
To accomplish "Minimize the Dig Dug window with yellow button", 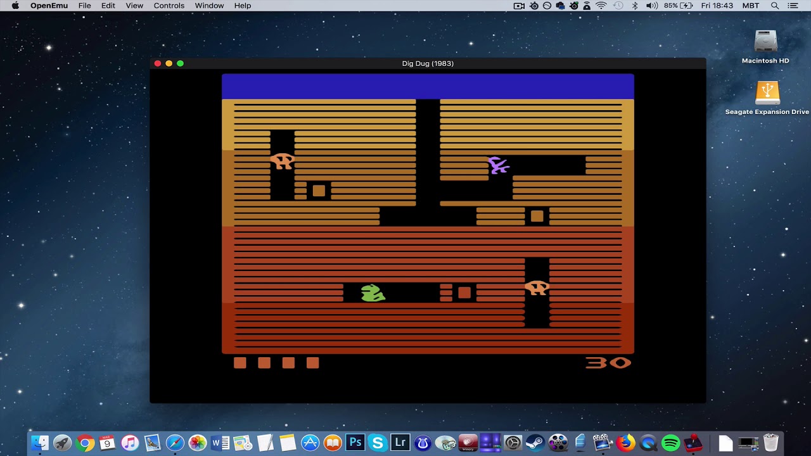I will 169,63.
